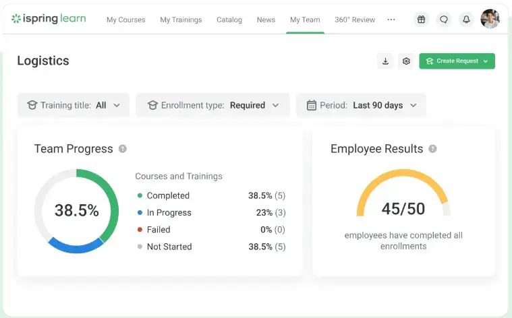Open the gift icon in header

point(421,20)
